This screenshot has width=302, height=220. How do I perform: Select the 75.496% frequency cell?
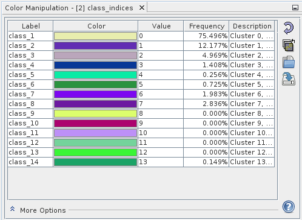point(206,36)
